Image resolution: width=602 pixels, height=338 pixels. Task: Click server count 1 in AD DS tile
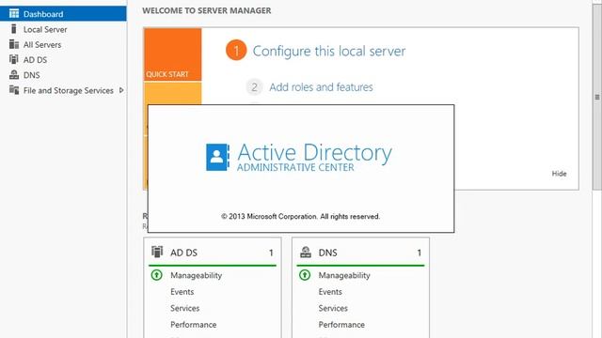pyautogui.click(x=271, y=253)
